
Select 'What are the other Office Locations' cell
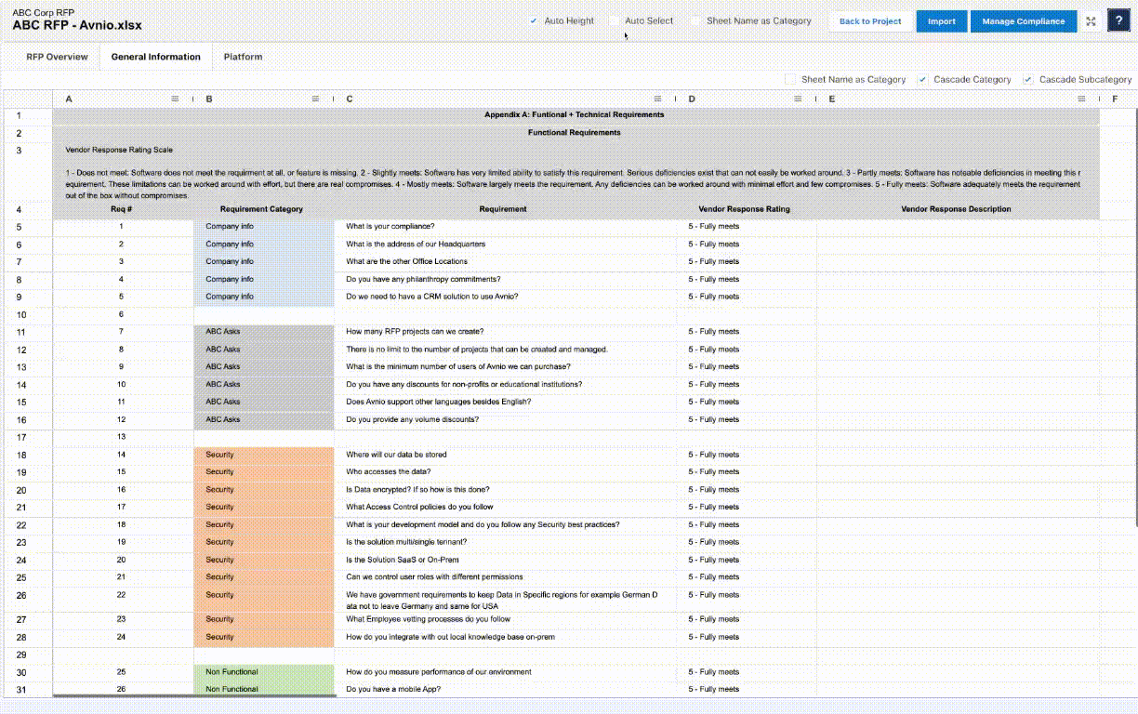(505, 262)
